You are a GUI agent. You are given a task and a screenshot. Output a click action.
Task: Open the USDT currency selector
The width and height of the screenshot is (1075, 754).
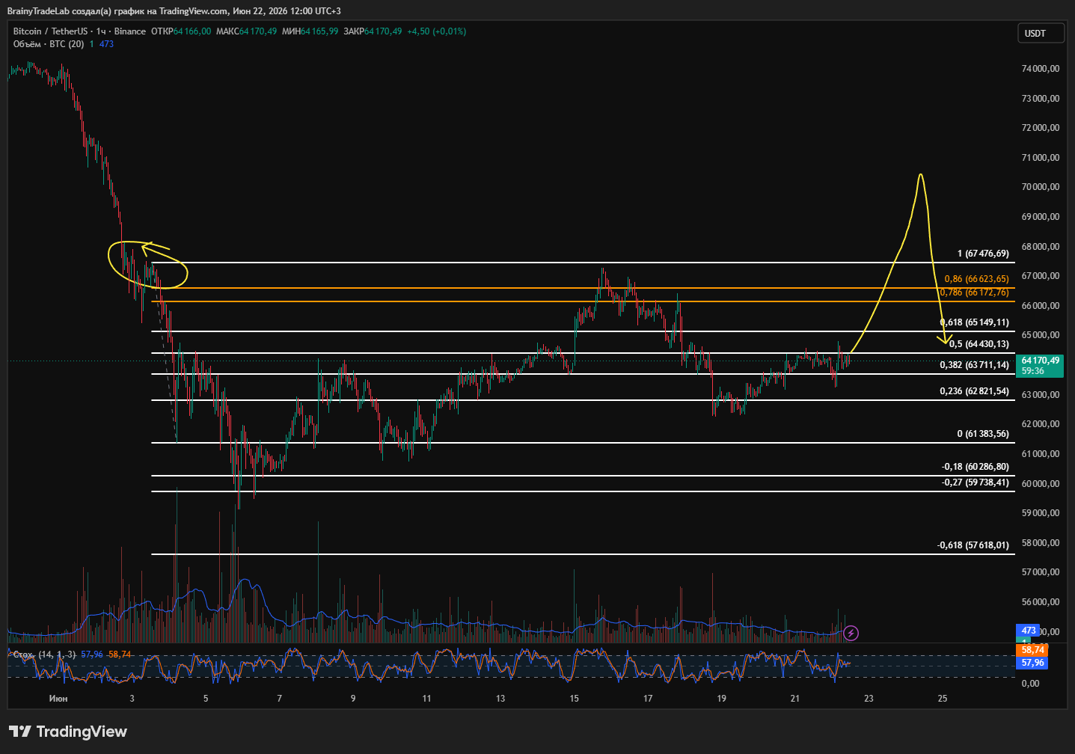1040,34
